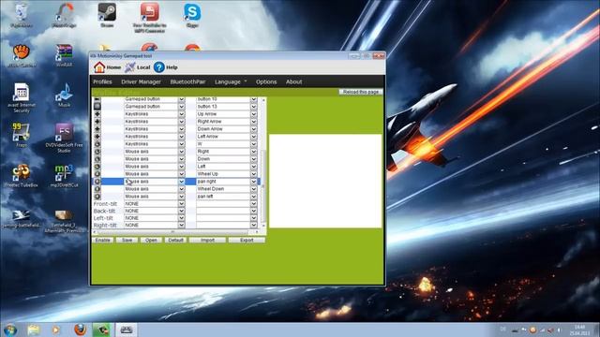Open mp3DirectCut desktop icon
Image resolution: width=600 pixels, height=337 pixels.
(64, 176)
